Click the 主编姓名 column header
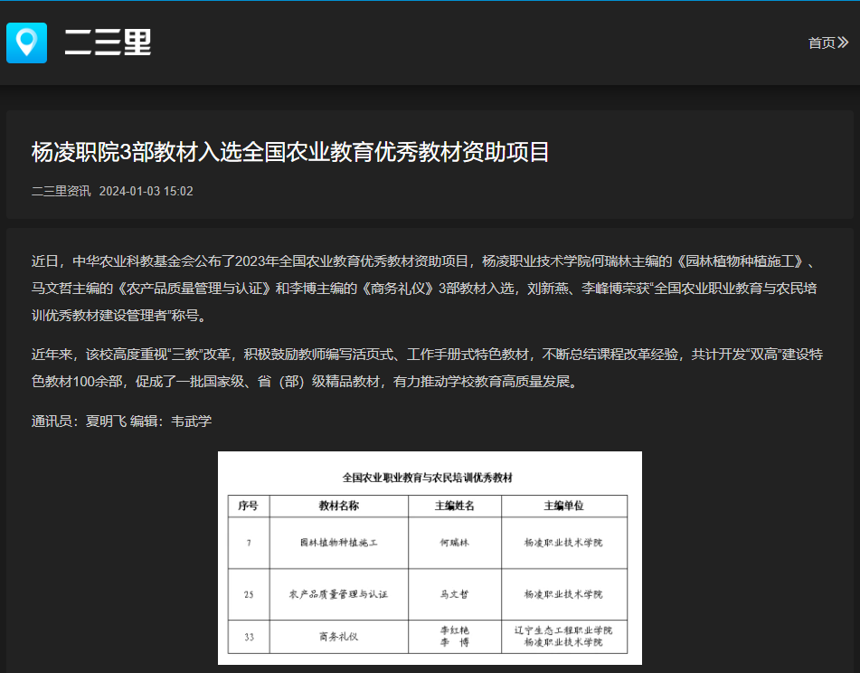Viewport: 860px width, 673px height. tap(455, 506)
